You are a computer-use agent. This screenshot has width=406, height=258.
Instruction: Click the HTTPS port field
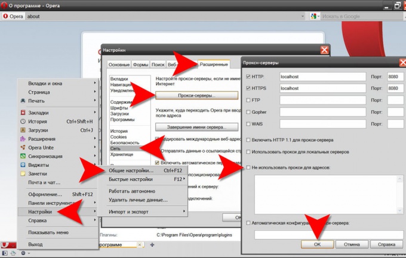[x=395, y=88]
